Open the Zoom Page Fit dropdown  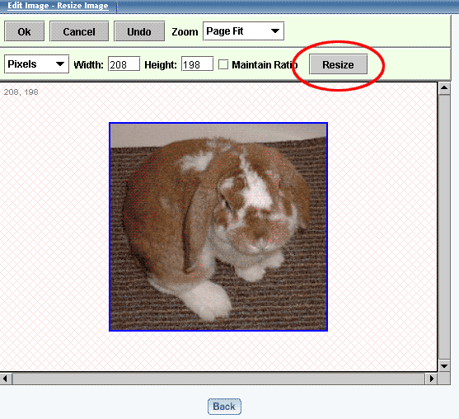243,31
